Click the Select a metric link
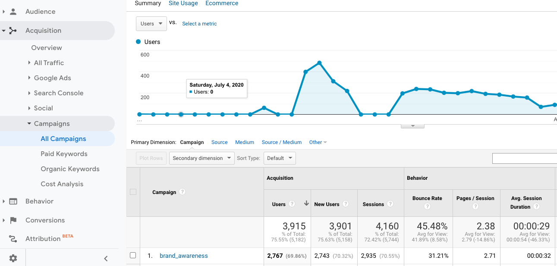Screen dimensions: 557x266 point(199,24)
